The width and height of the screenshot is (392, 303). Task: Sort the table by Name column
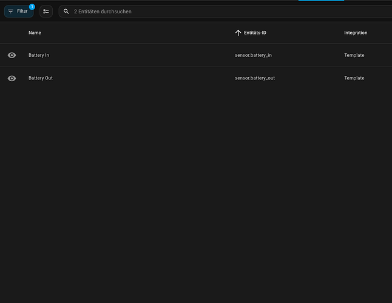pyautogui.click(x=35, y=33)
